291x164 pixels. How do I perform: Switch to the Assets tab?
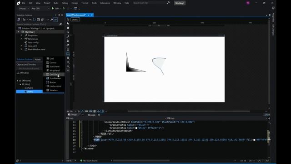click(37, 60)
